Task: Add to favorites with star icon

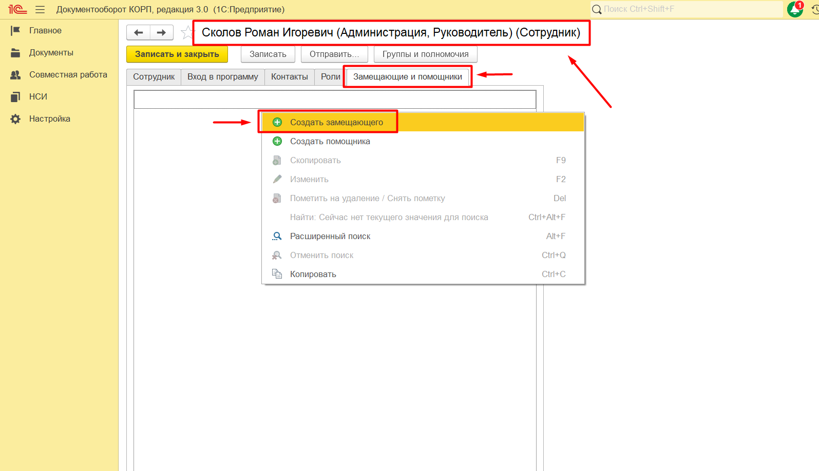Action: point(187,32)
